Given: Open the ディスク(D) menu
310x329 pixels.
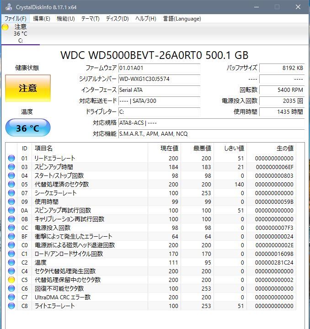Looking at the screenshot, I should tap(118, 19).
